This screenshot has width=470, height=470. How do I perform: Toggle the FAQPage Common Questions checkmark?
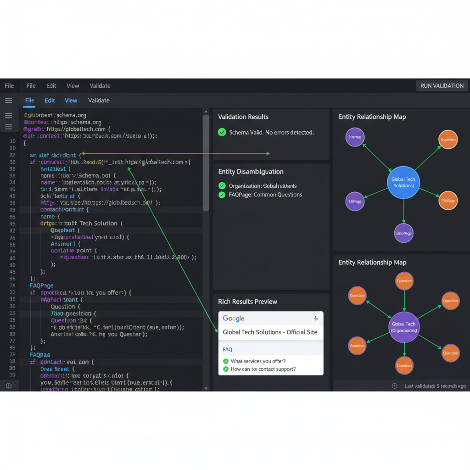click(222, 194)
